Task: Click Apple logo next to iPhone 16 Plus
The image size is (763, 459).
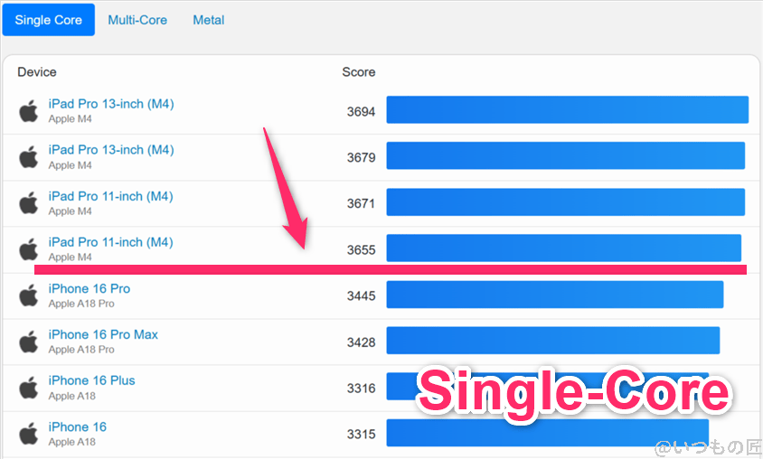Action: click(29, 388)
